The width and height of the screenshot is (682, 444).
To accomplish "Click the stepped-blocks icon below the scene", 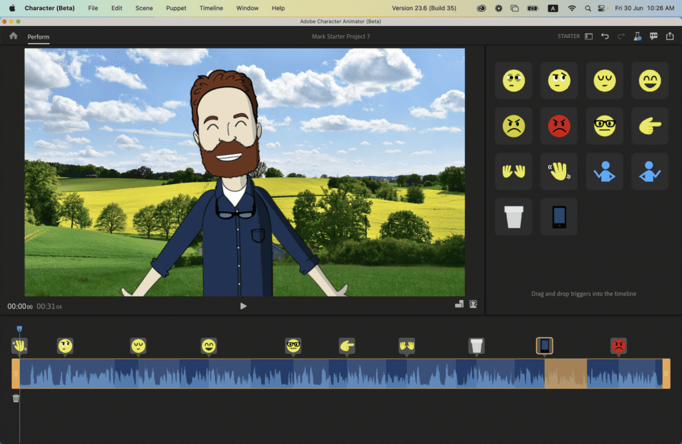I will (x=459, y=304).
